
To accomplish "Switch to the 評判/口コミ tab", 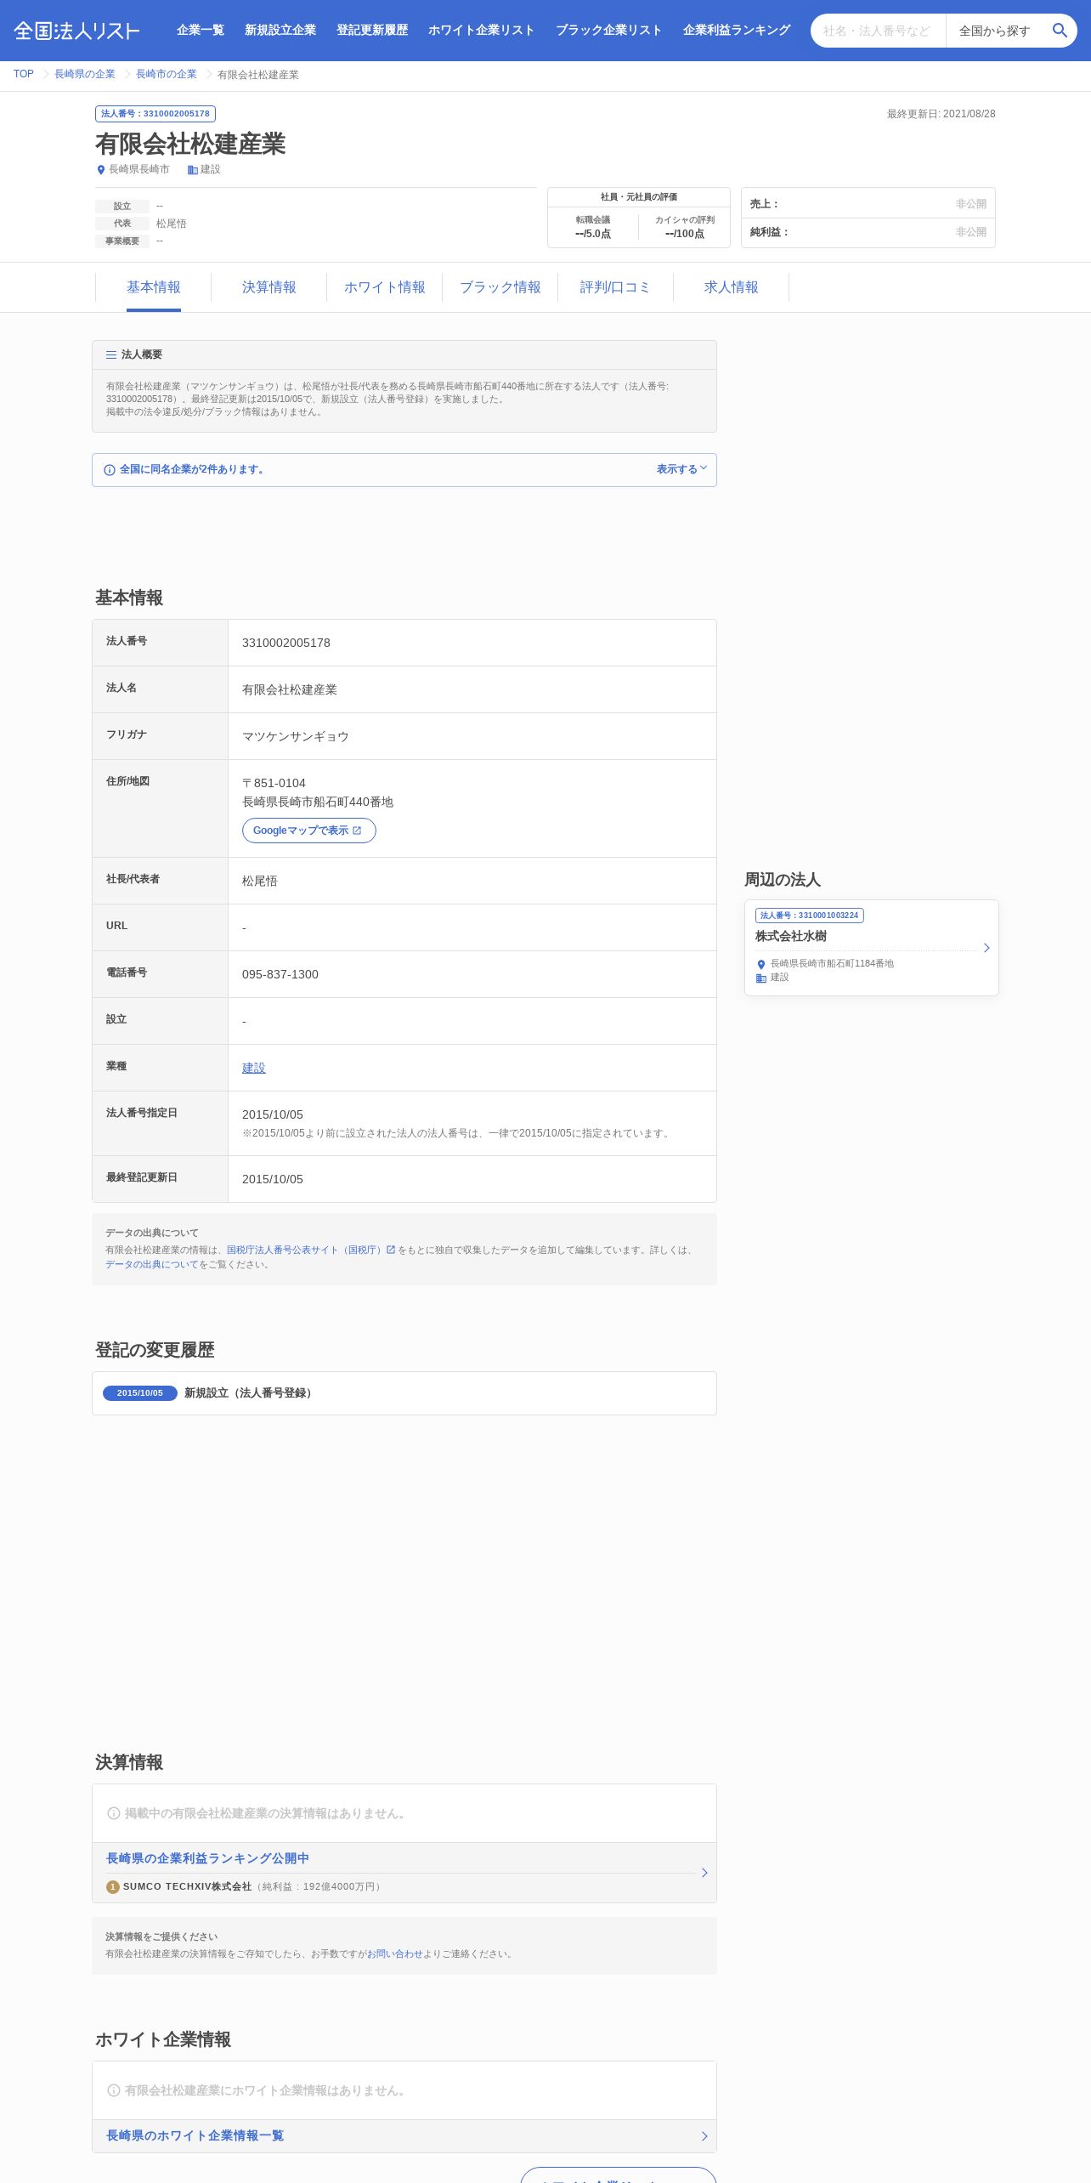I will coord(616,287).
